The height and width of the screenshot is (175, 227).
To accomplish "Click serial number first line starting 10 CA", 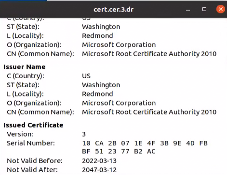I will tap(145, 143).
